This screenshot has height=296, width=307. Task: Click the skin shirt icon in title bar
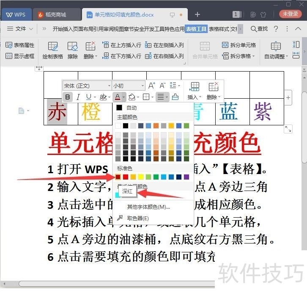coord(263,14)
